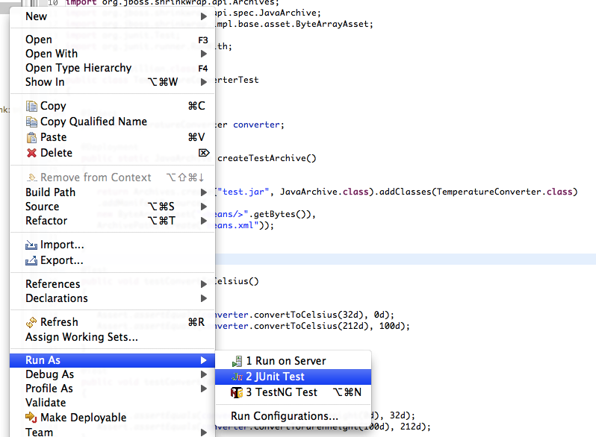Click the Import icon
The height and width of the screenshot is (437, 596).
coord(31,245)
